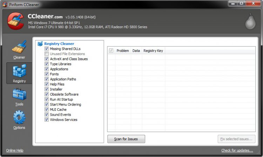Click the Piriform pear icon
This screenshot has width=263, height=157.
(x=250, y=21)
